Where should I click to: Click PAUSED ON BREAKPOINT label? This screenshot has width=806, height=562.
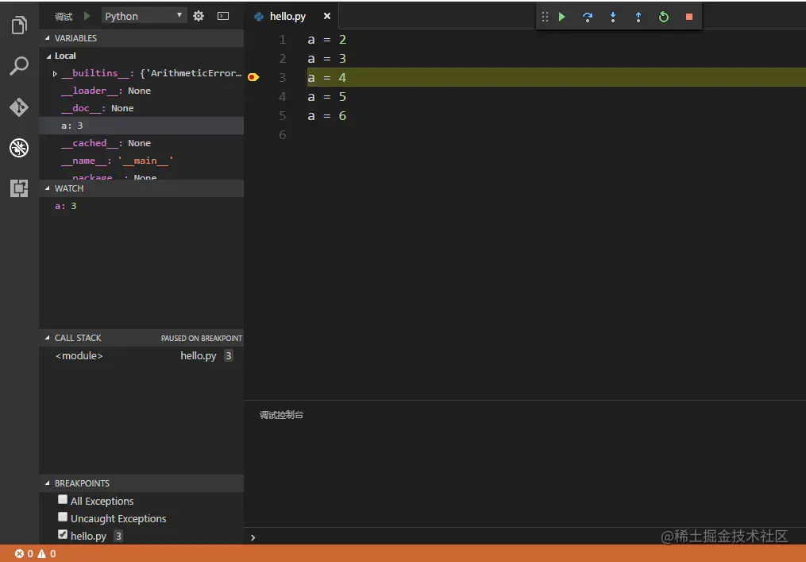click(202, 338)
